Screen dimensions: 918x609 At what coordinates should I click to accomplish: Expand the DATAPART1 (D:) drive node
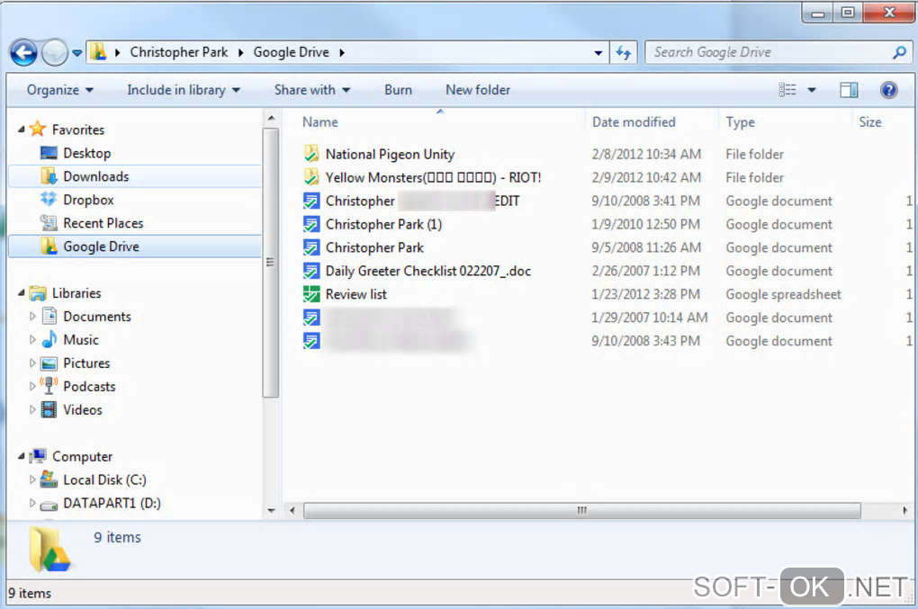coord(32,503)
